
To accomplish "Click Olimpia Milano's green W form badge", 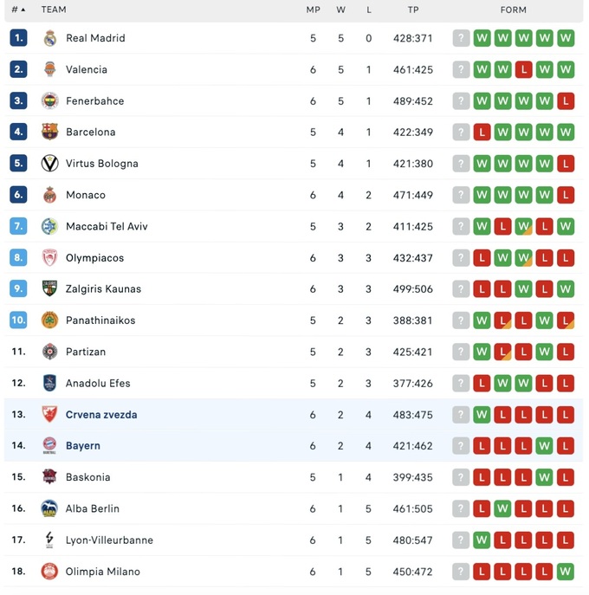I will (x=566, y=572).
